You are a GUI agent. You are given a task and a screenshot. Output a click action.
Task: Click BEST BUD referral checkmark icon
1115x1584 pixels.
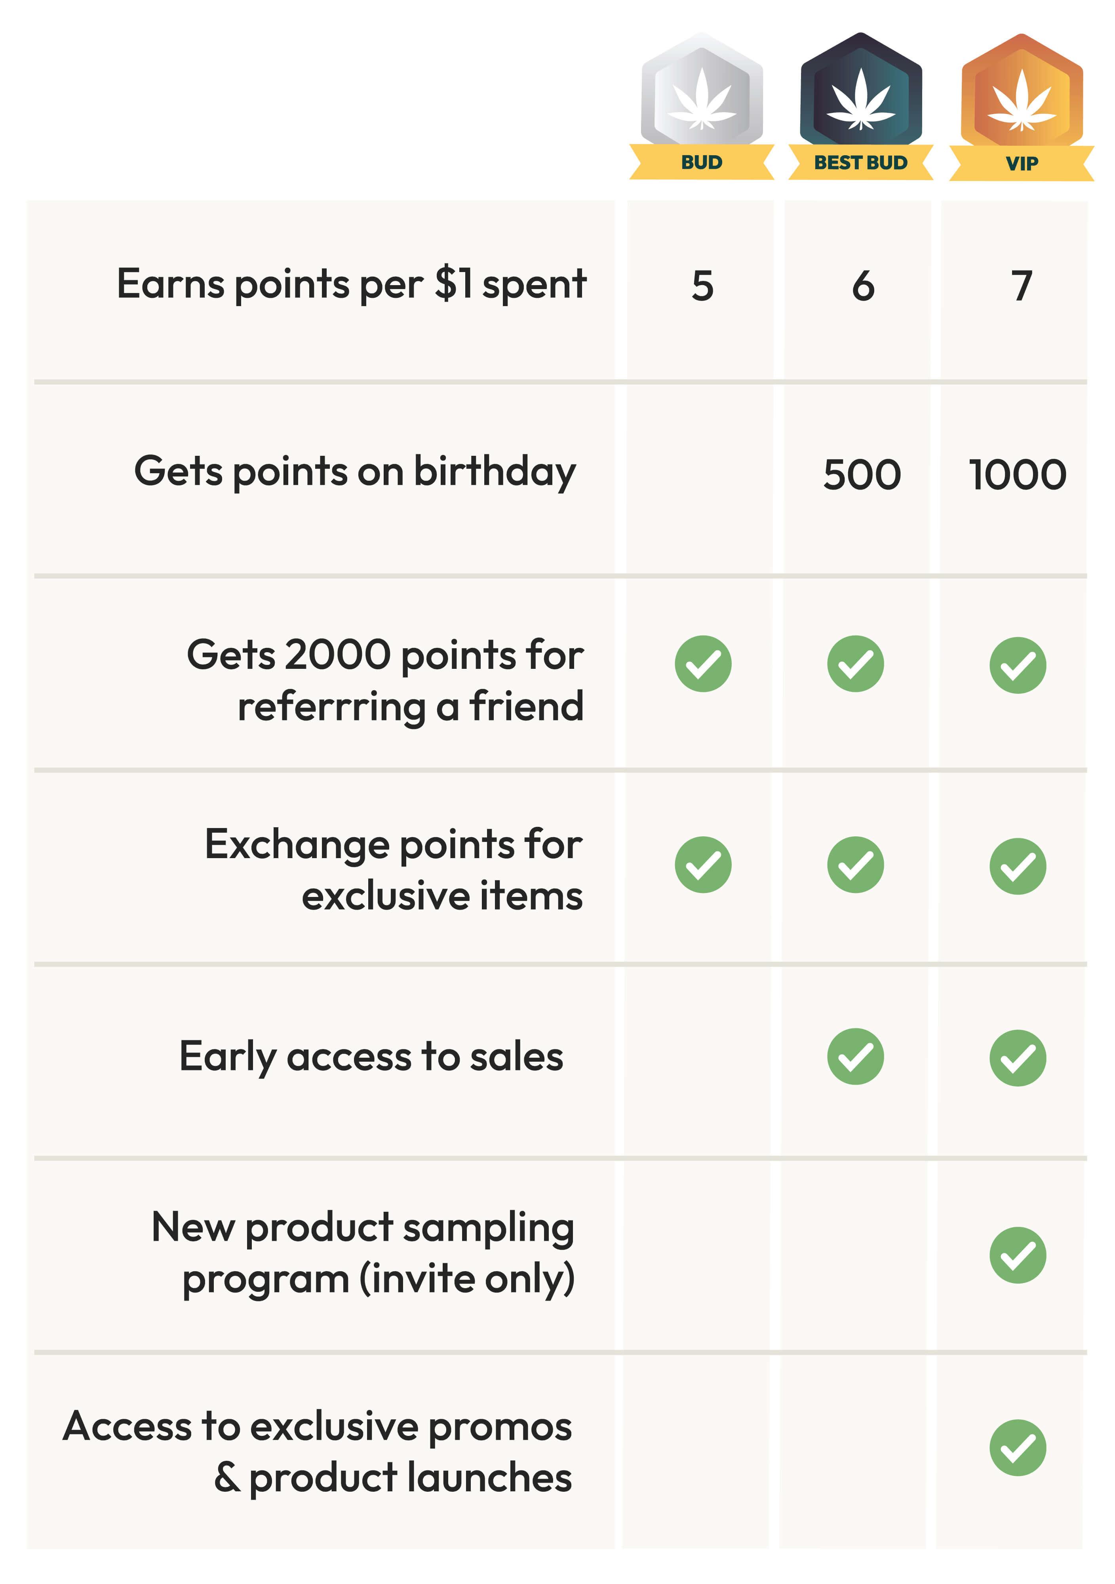pos(856,664)
